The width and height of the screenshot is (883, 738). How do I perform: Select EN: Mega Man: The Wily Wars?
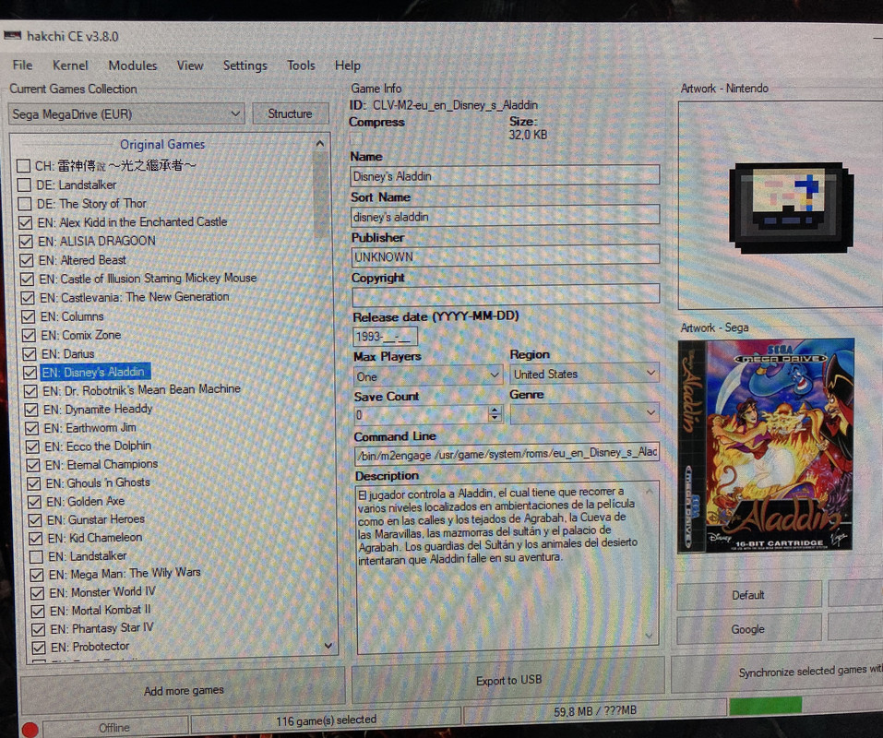(x=125, y=574)
